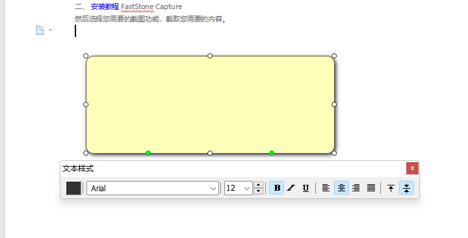Click the document layout options icon
The image size is (468, 238).
tap(40, 30)
